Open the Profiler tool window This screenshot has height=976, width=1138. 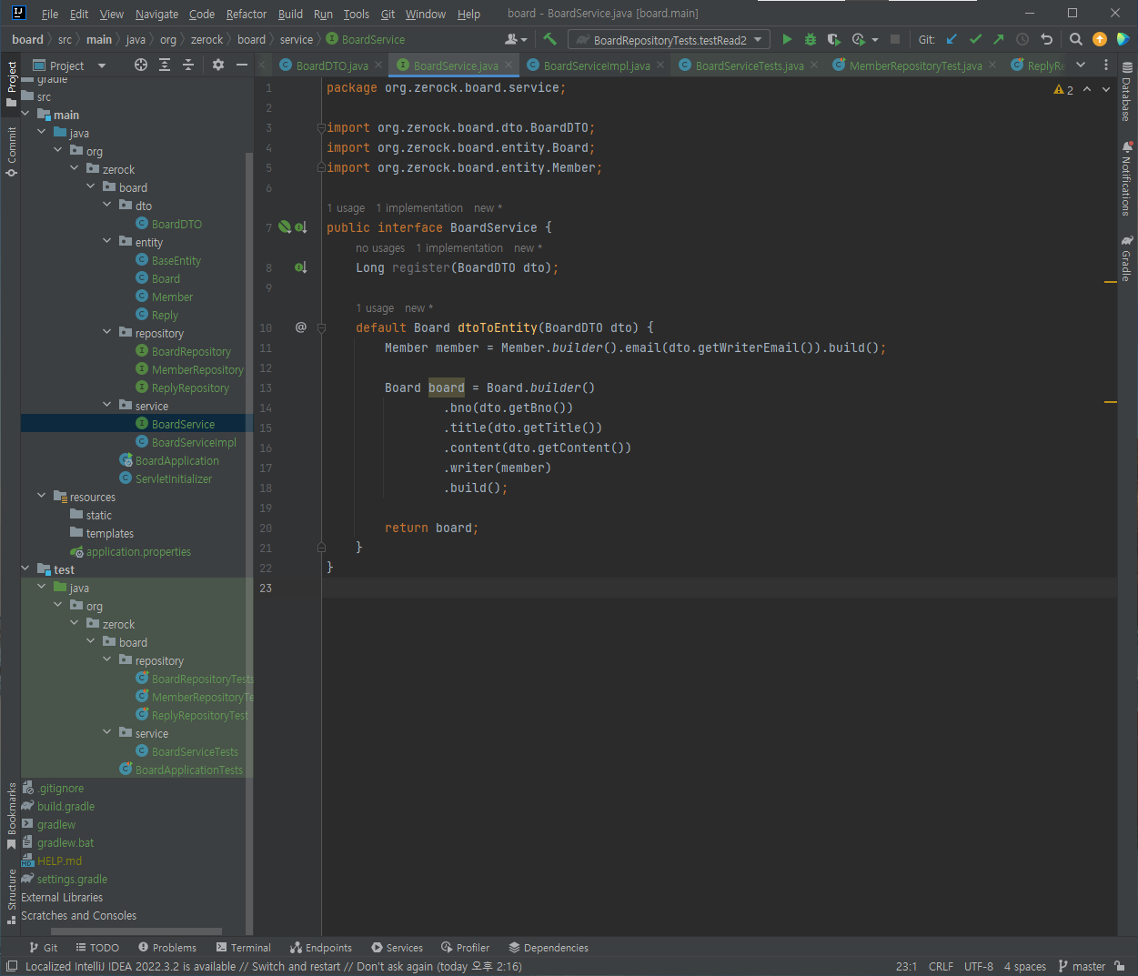(465, 948)
